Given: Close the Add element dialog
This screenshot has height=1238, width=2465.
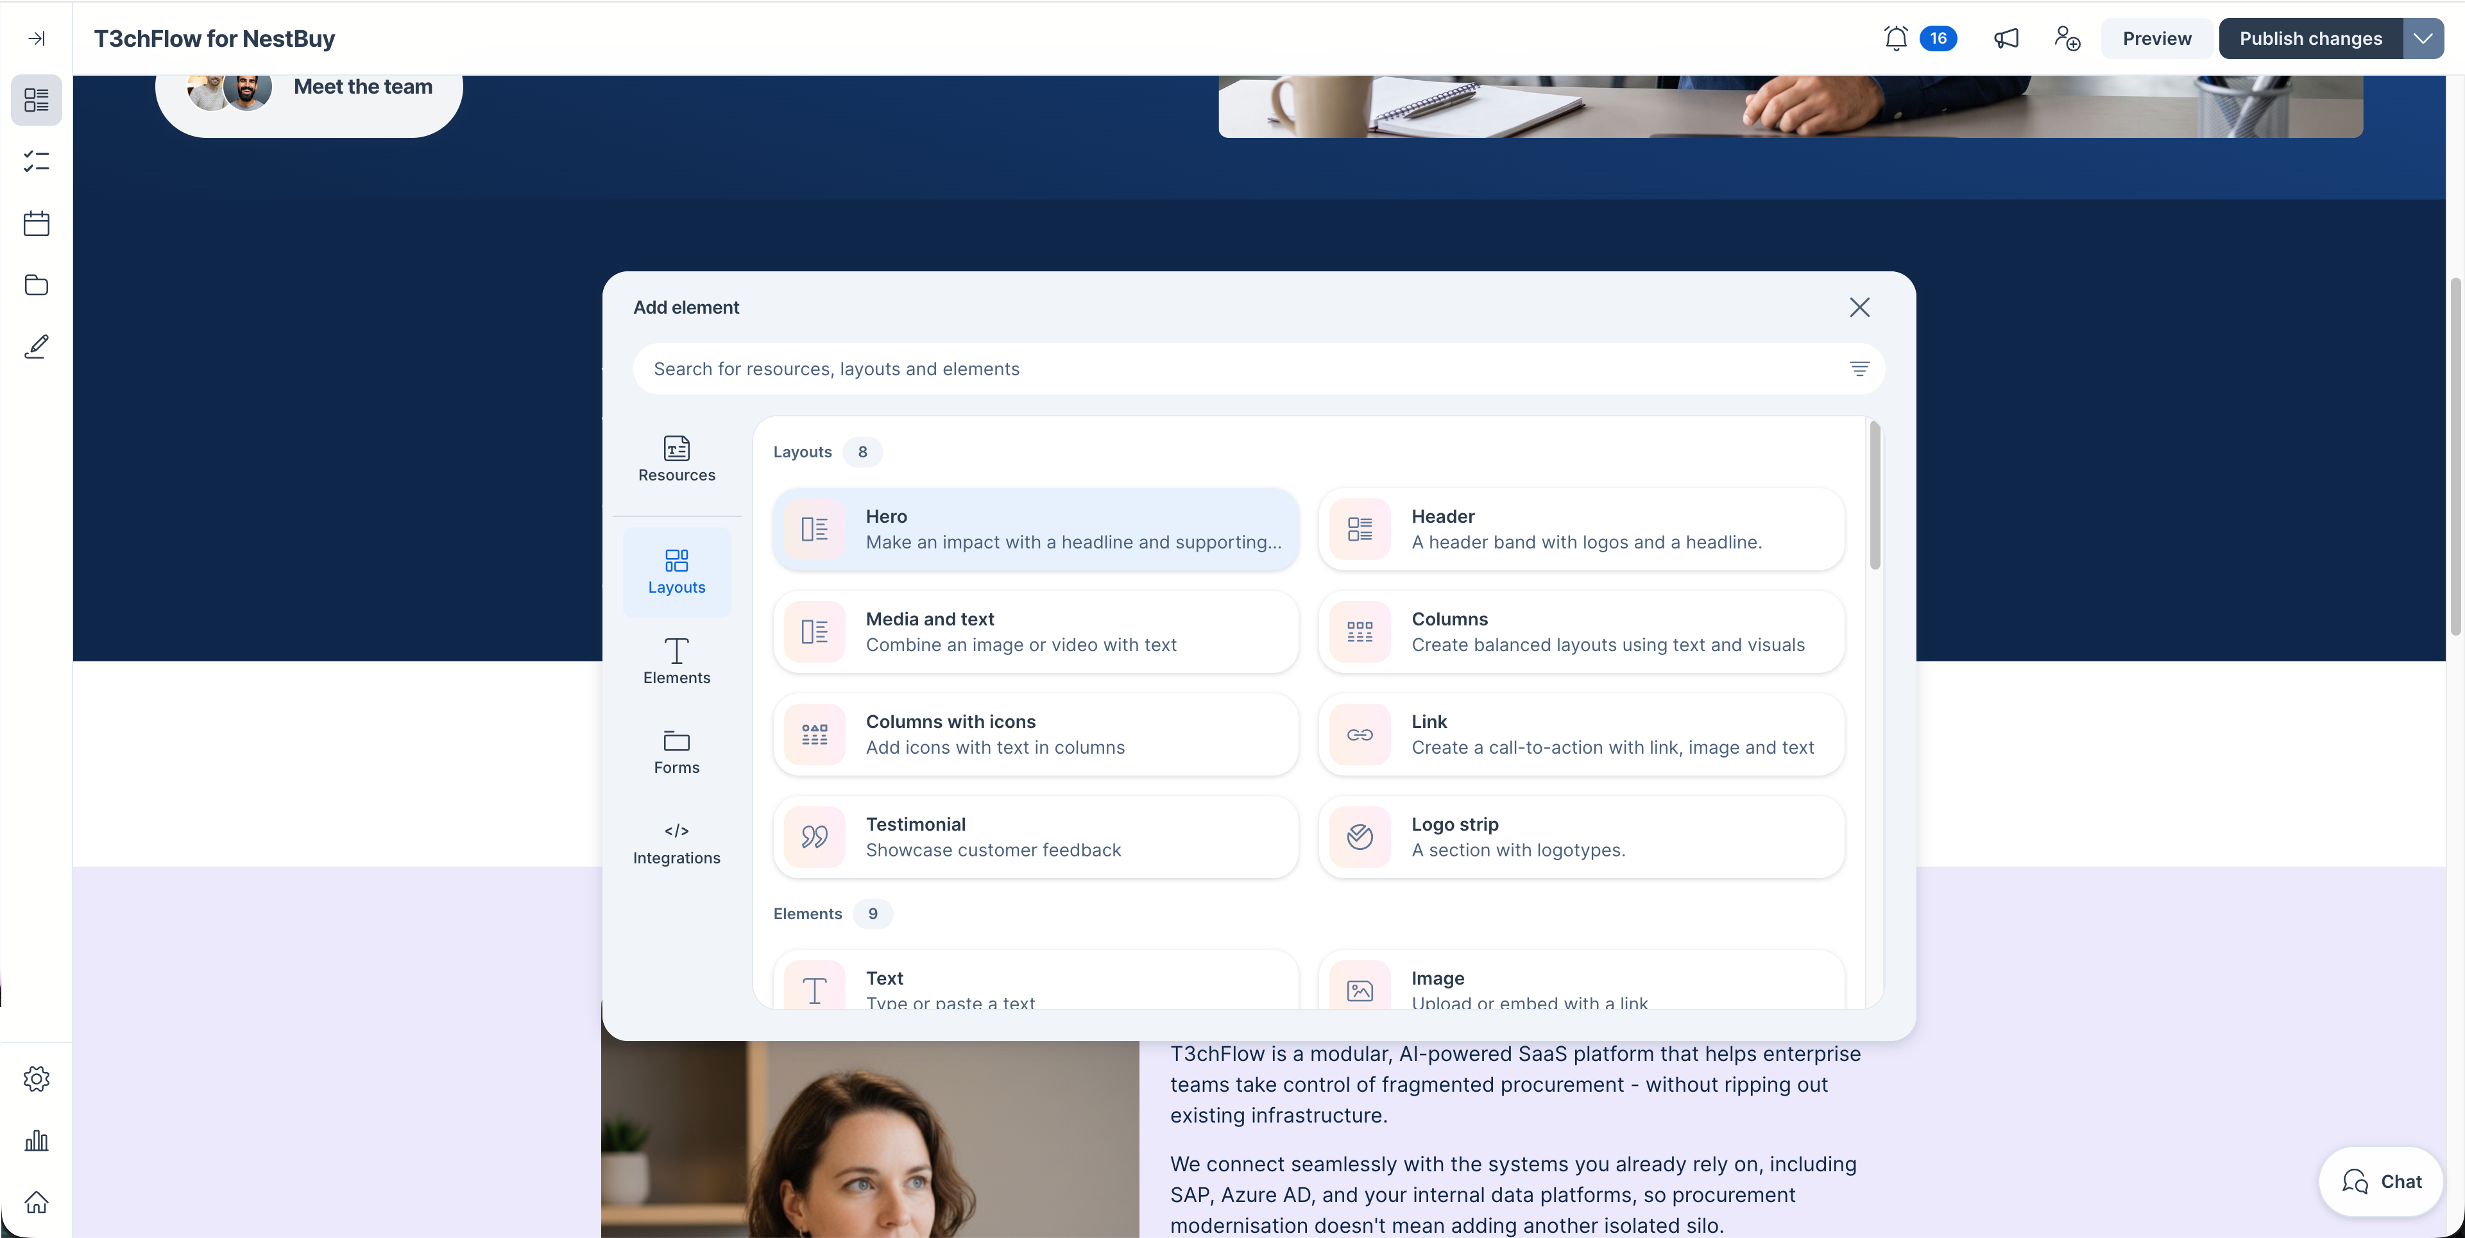Looking at the screenshot, I should (1858, 307).
